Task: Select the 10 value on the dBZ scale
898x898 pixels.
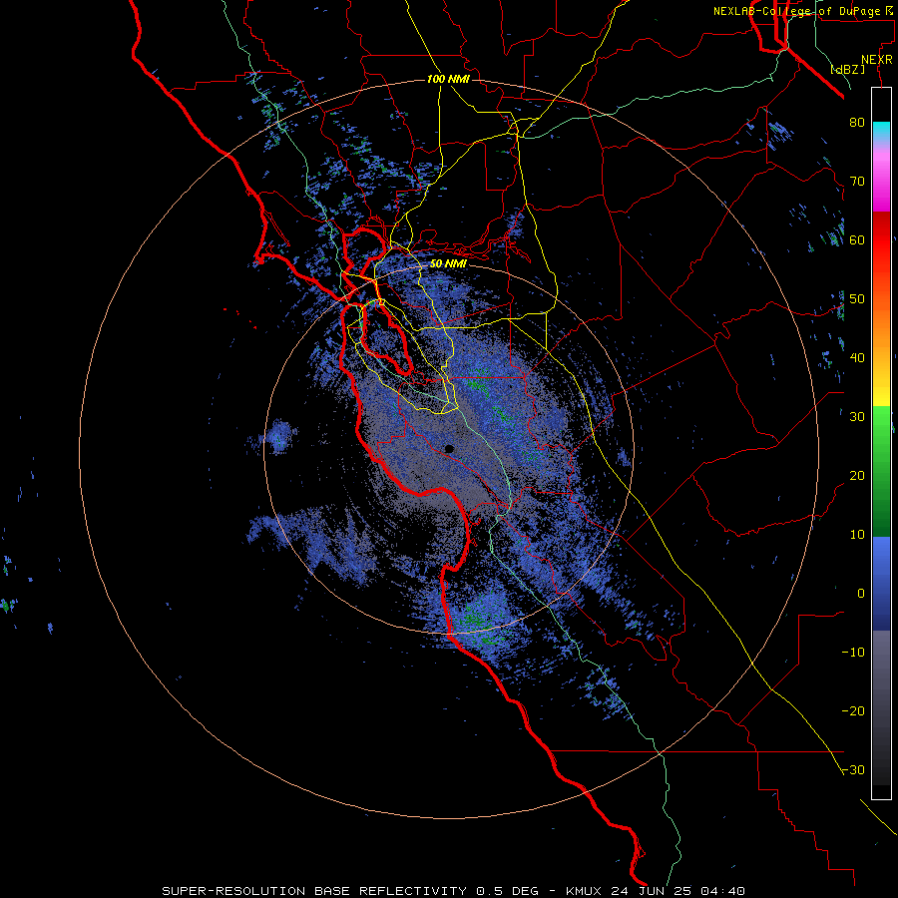Action: tap(857, 535)
